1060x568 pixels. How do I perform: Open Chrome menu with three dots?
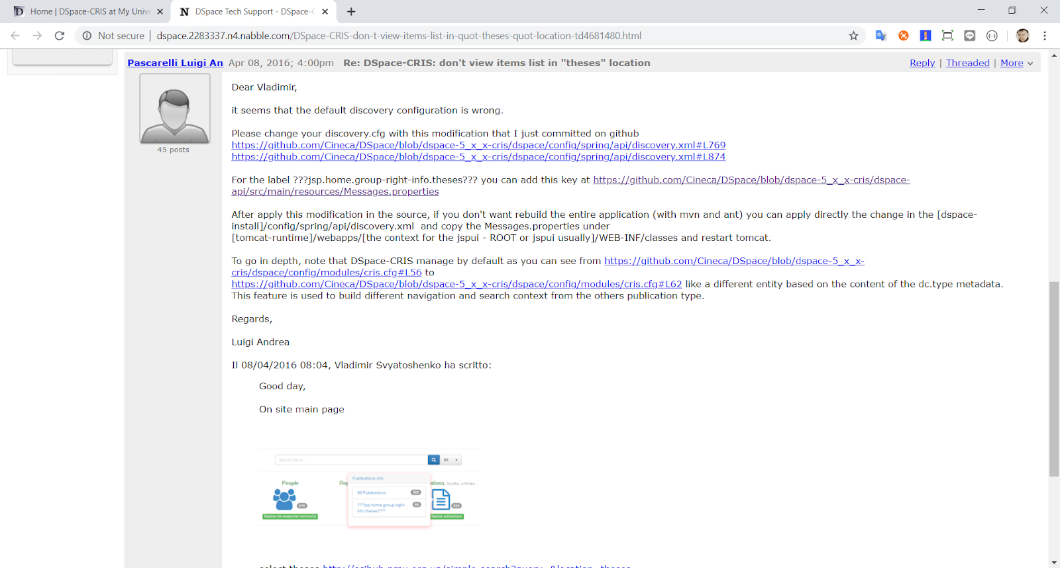coord(1045,36)
